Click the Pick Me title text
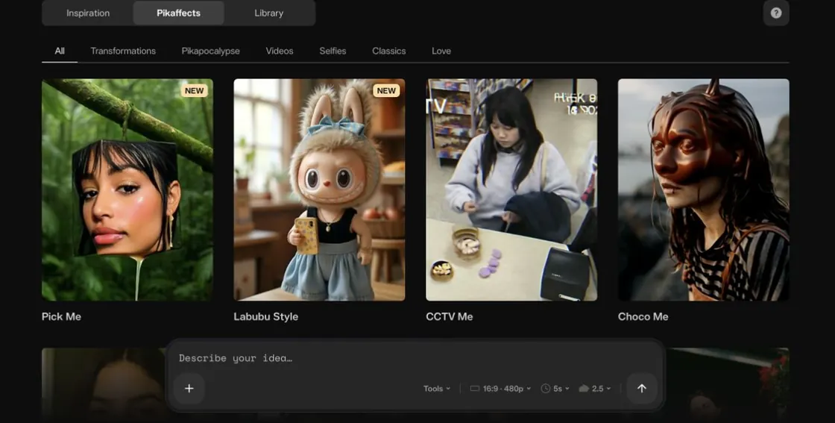Viewport: 835px width, 423px height. pos(61,316)
